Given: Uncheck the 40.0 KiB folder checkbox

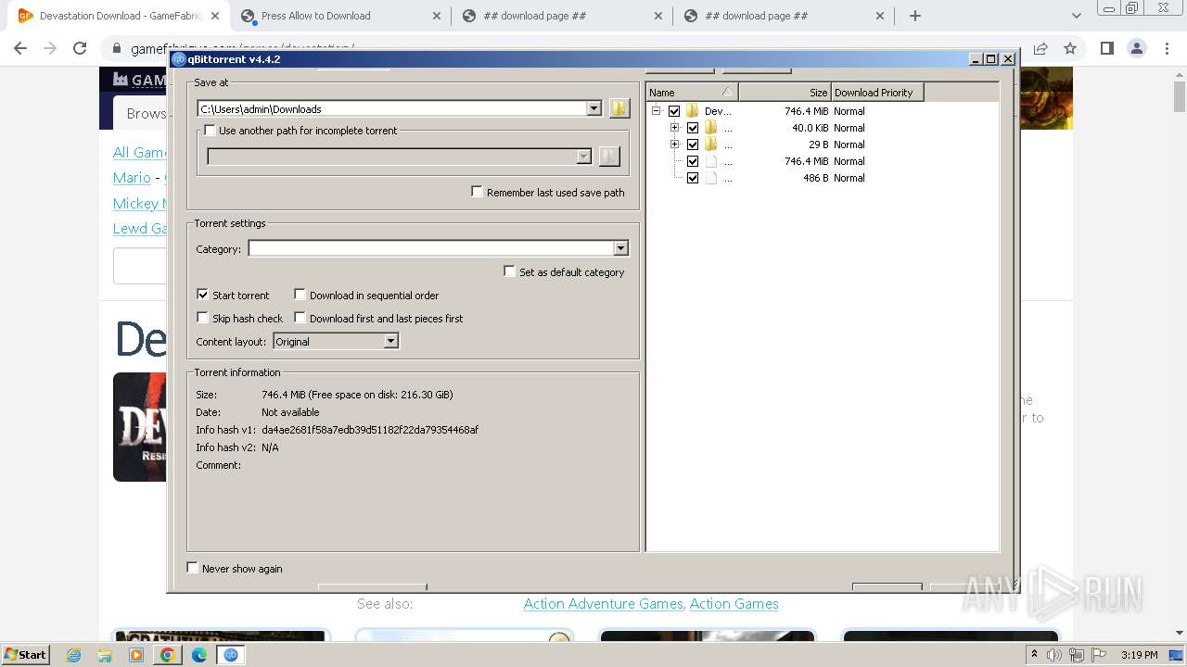Looking at the screenshot, I should click(693, 128).
